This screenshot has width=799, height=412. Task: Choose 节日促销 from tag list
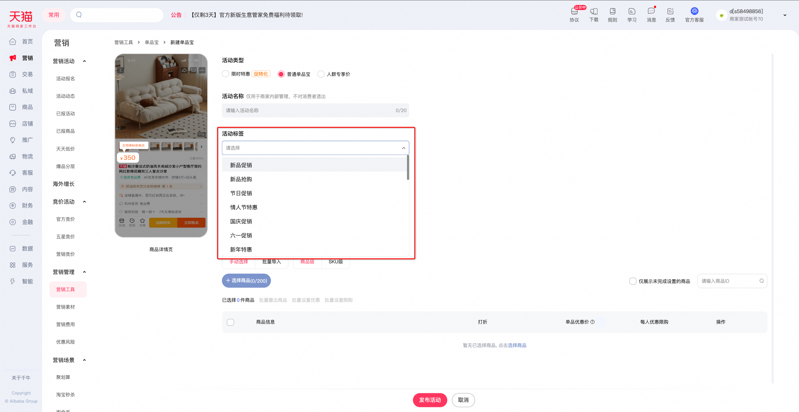(315, 193)
